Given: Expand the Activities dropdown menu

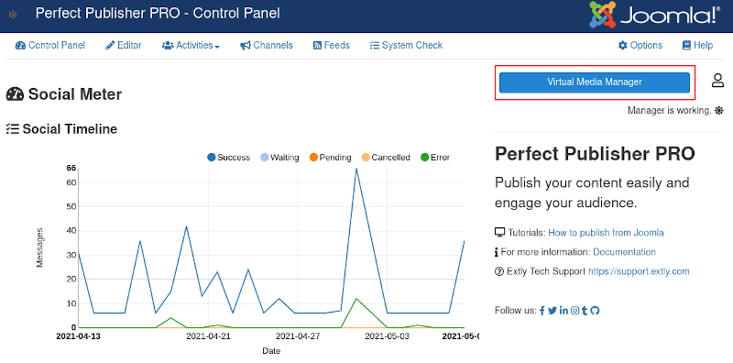Looking at the screenshot, I should 191,46.
